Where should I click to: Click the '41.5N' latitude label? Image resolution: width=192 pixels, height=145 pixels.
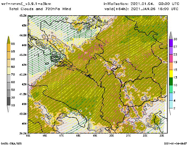point(23,94)
